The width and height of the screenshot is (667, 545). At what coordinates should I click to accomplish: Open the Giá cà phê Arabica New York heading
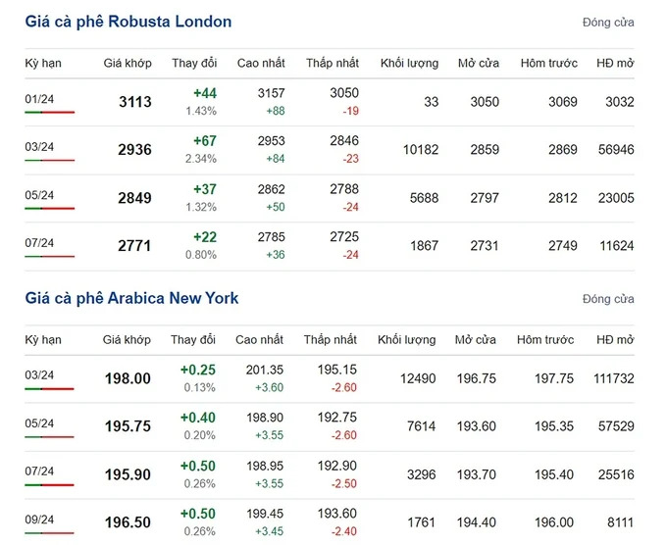coord(131,298)
